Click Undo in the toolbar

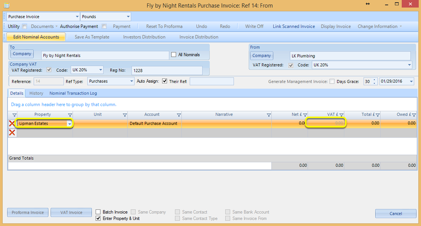click(x=201, y=26)
